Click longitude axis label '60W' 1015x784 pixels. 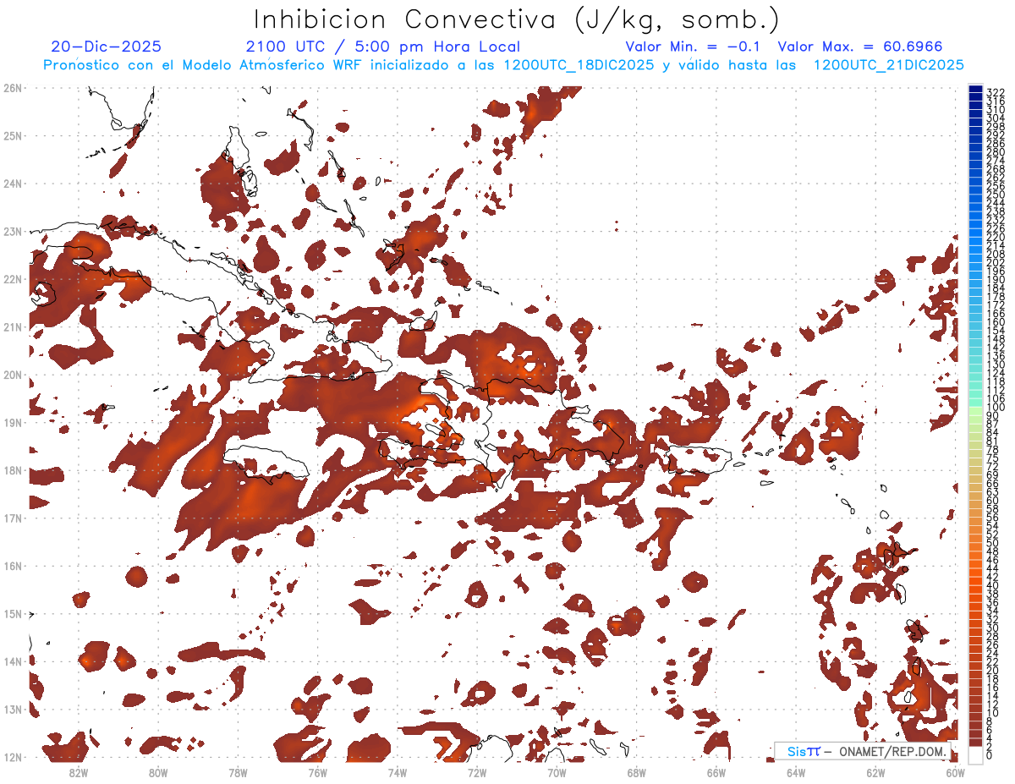(956, 772)
